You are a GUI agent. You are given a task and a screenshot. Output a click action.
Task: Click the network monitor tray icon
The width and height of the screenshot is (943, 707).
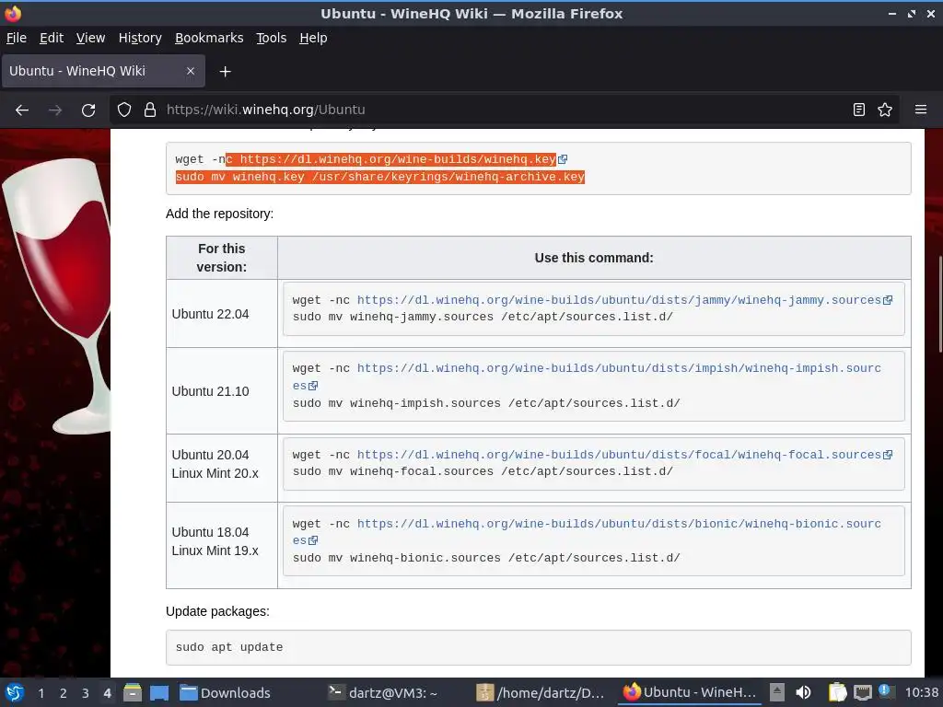pyautogui.click(x=862, y=692)
